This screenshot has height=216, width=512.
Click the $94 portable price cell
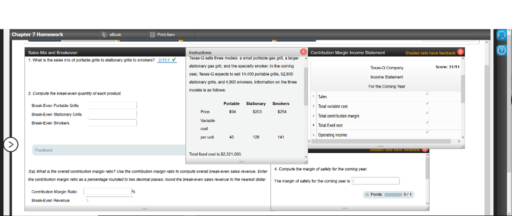[x=231, y=112]
